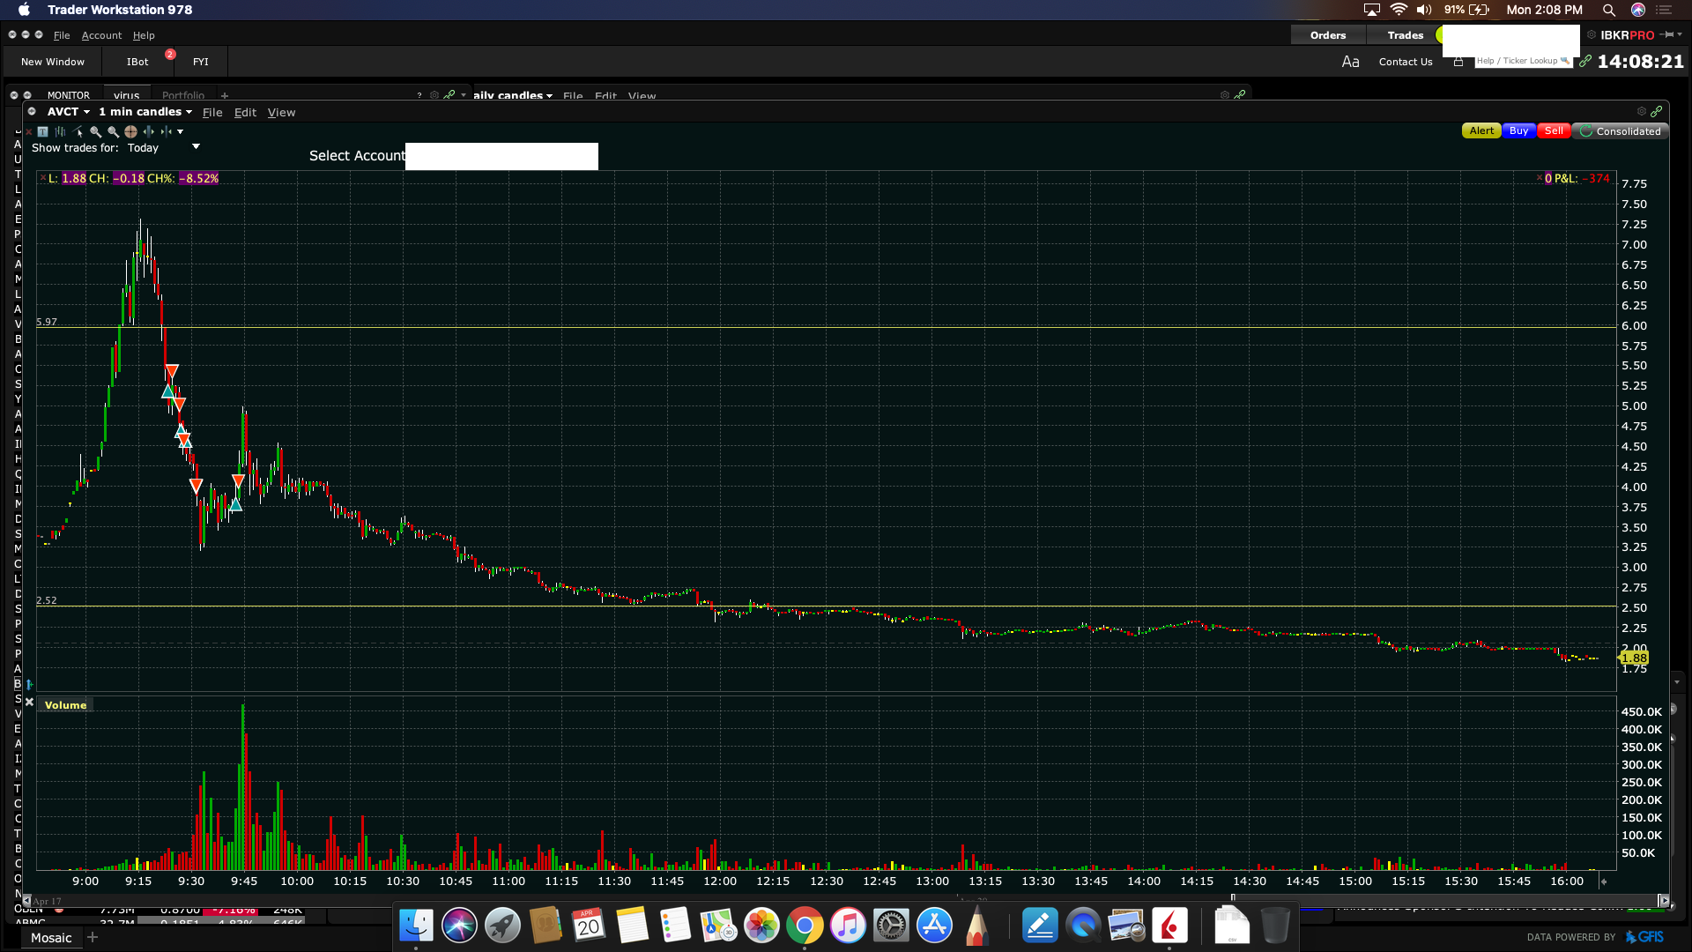Close the Volume sub-panel with its X
The height and width of the screenshot is (952, 1692).
coord(29,703)
